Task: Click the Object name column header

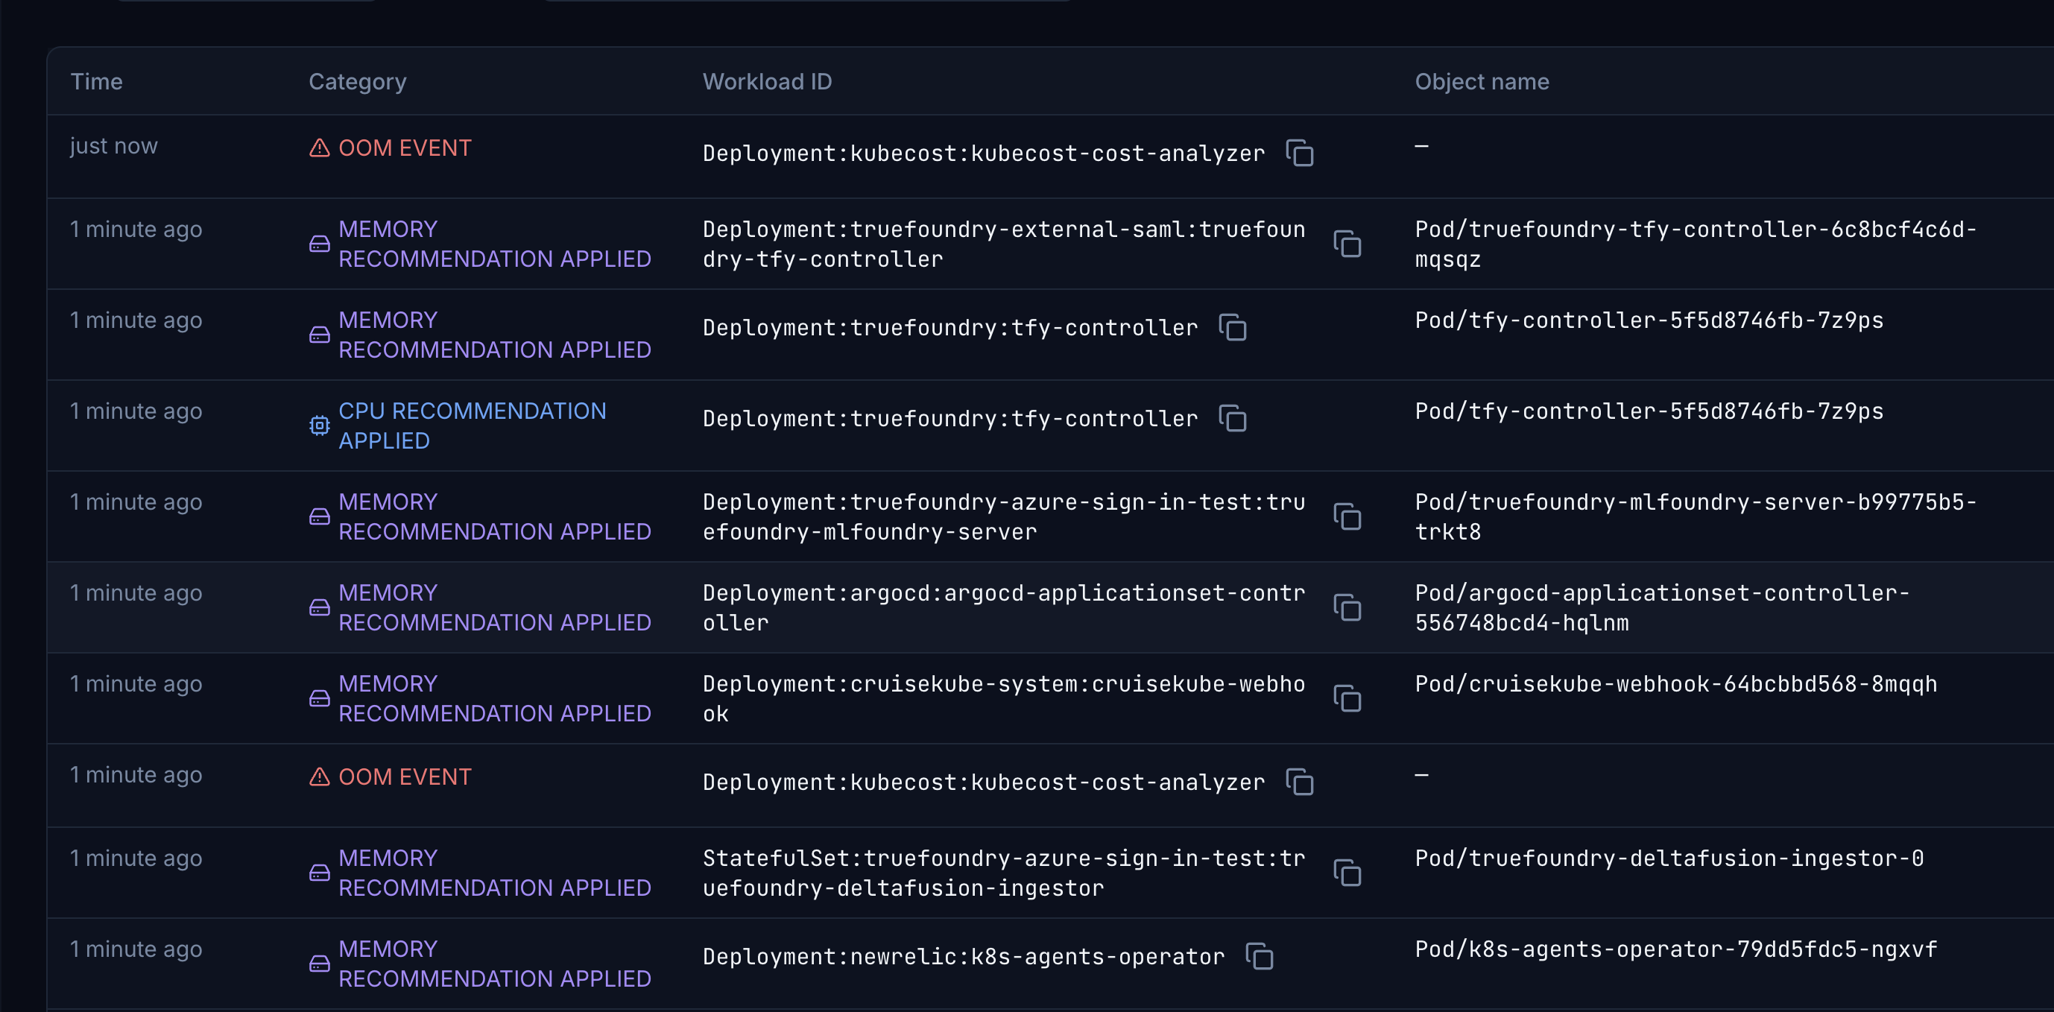Action: 1482,80
